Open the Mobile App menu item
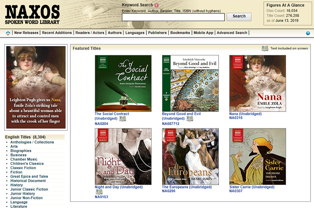The height and width of the screenshot is (208, 314). 203,33
